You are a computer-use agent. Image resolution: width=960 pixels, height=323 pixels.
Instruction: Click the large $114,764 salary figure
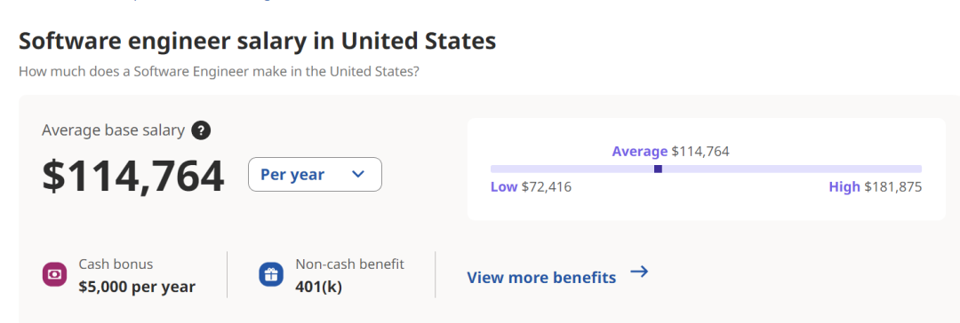132,177
